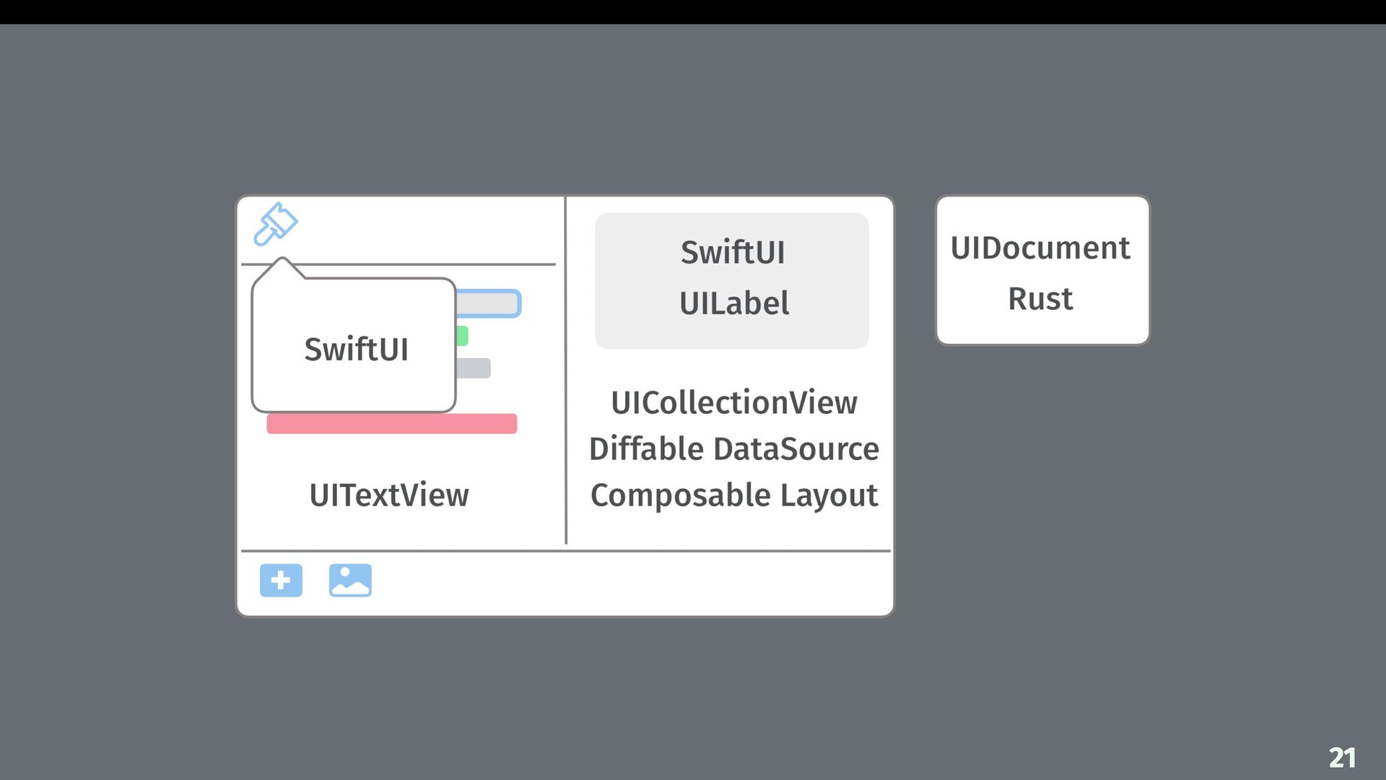Click the small green block
The image size is (1386, 780).
click(462, 336)
